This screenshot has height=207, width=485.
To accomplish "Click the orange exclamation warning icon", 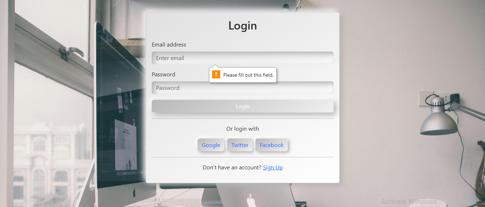I will coord(216,75).
